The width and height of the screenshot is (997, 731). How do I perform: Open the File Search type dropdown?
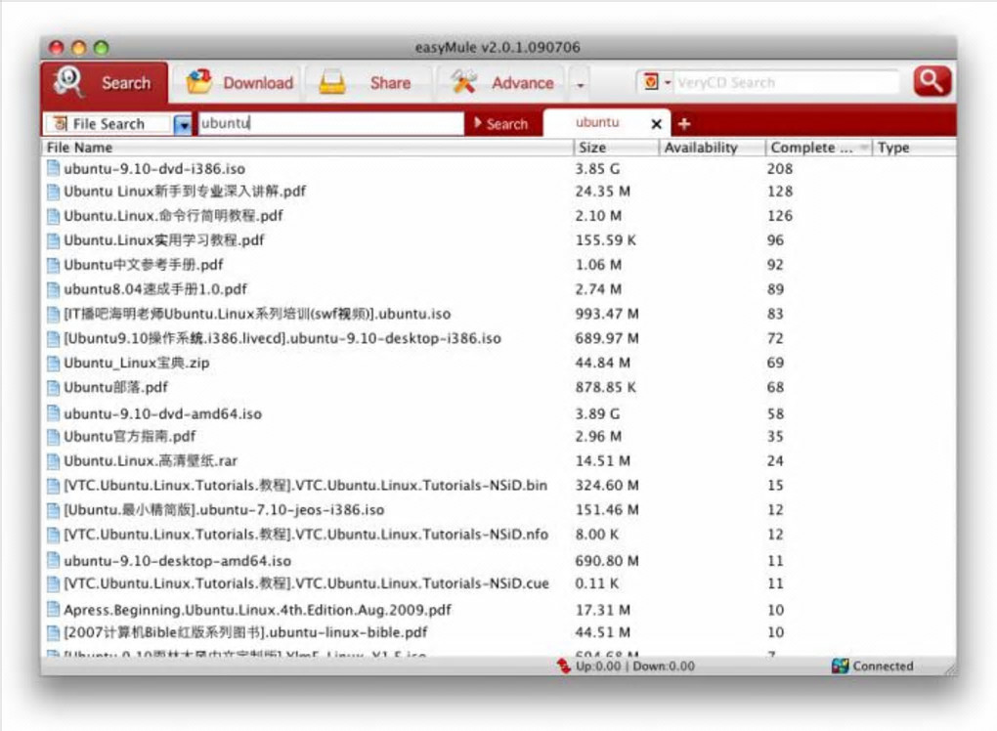(183, 124)
